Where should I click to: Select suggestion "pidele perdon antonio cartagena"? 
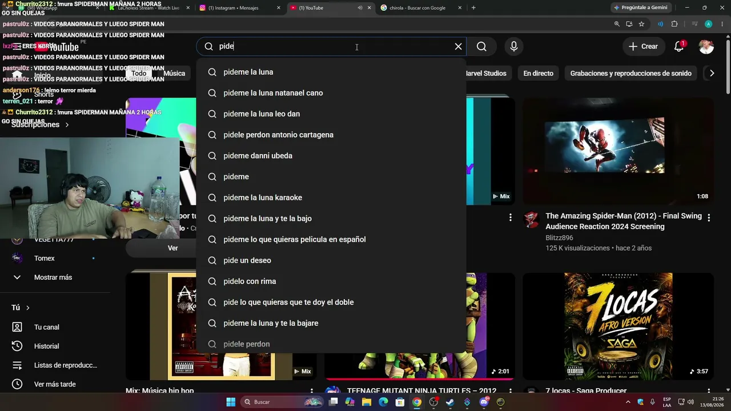(331, 135)
